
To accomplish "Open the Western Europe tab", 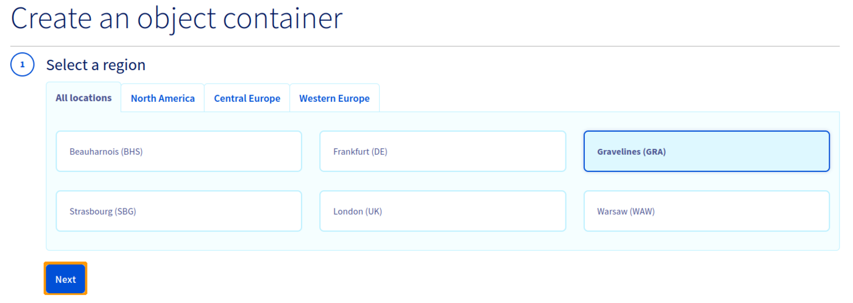I will tap(334, 98).
